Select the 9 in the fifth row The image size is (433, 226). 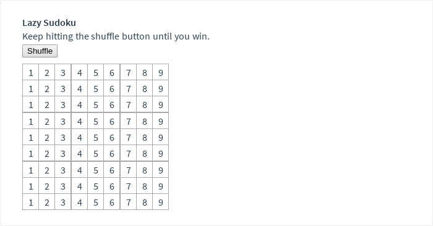click(x=161, y=137)
